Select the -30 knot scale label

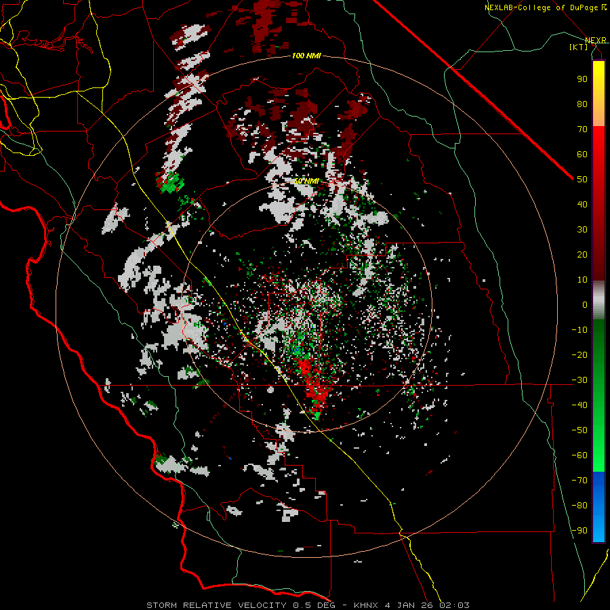coord(579,380)
